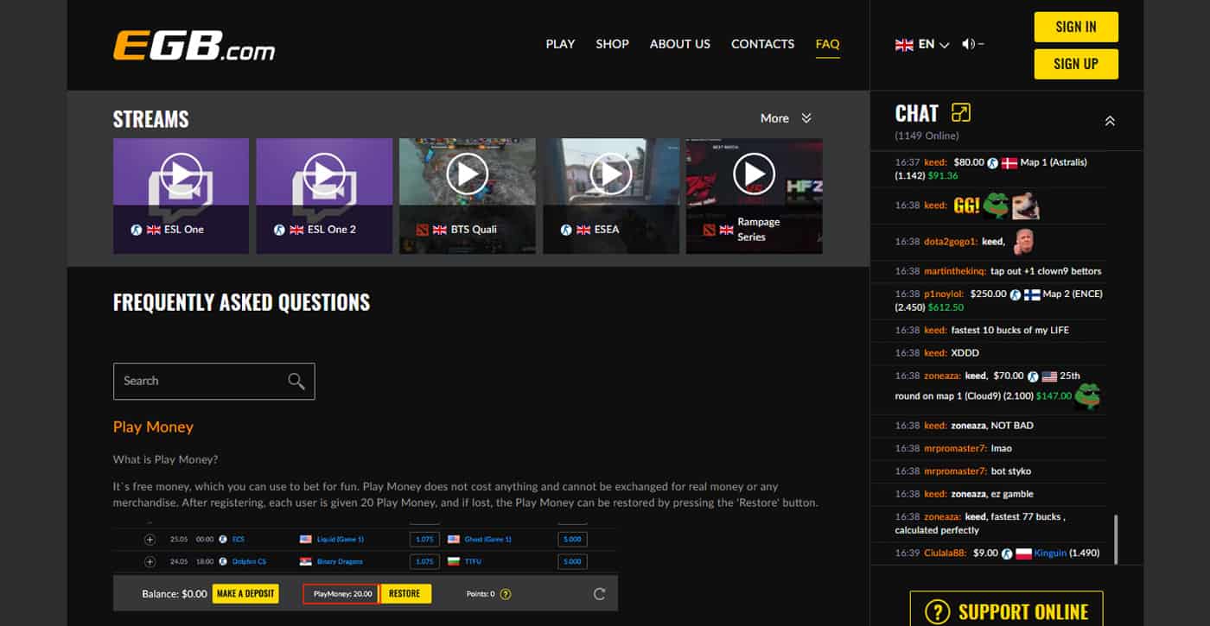1210x626 pixels.
Task: Click the 1.075 odds for Binary Dragons
Action: (x=424, y=562)
